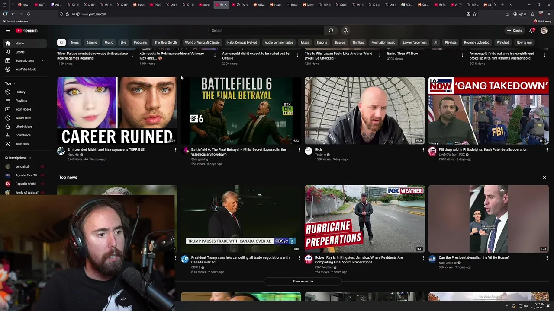Select the Gaming filter chip
554x311 pixels.
[x=92, y=42]
